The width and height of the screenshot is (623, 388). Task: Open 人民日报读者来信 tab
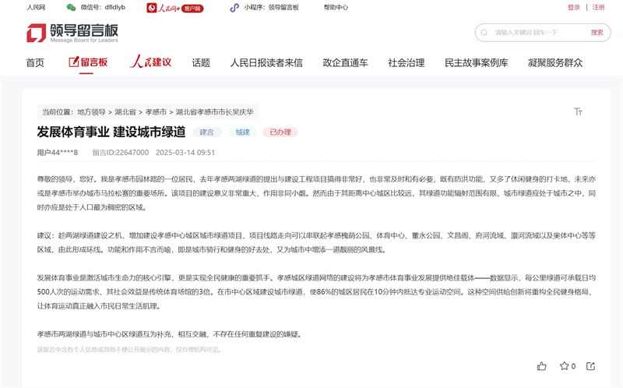(266, 62)
